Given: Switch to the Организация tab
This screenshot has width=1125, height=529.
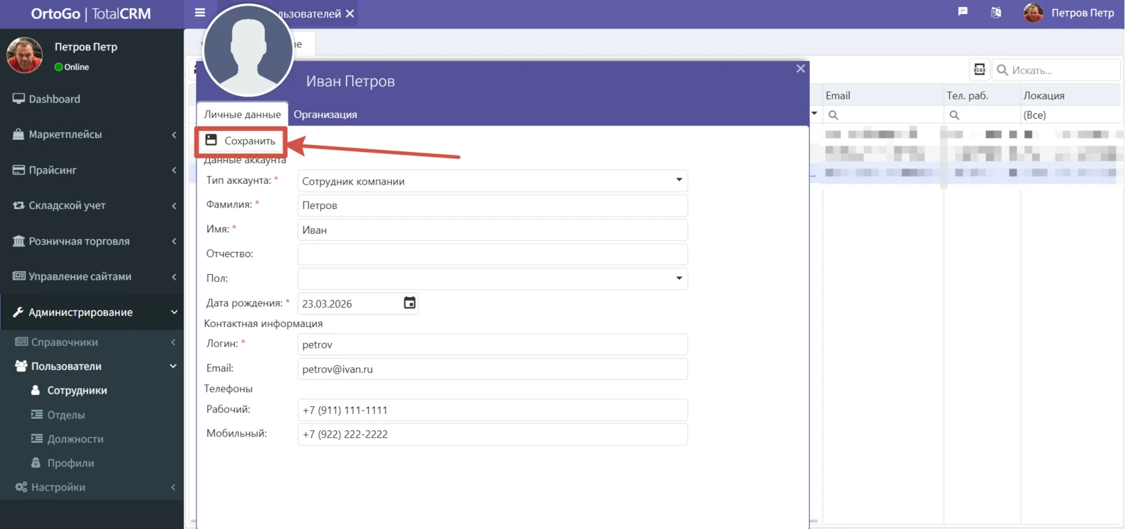Looking at the screenshot, I should coord(325,115).
